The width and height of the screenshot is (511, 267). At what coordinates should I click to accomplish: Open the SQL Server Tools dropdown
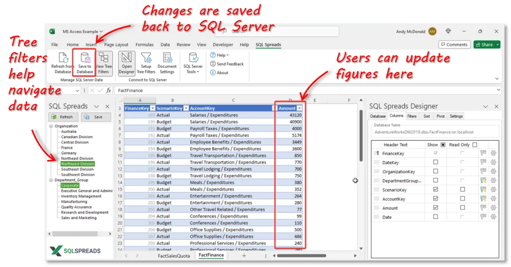point(193,62)
